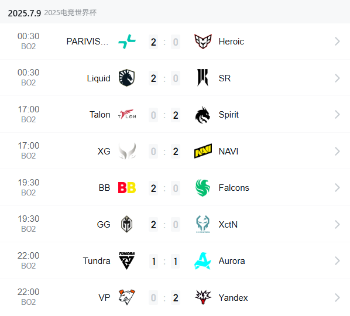The width and height of the screenshot is (350, 316).
Task: Click the Tundra team logo
Action: (x=127, y=260)
